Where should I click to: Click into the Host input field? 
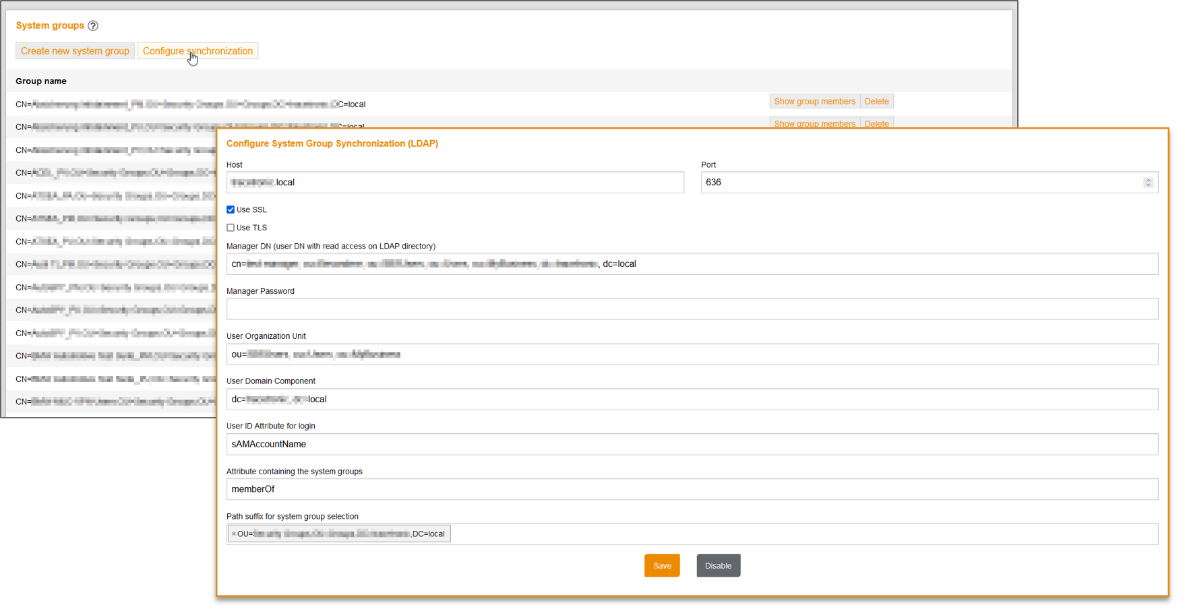click(x=455, y=183)
